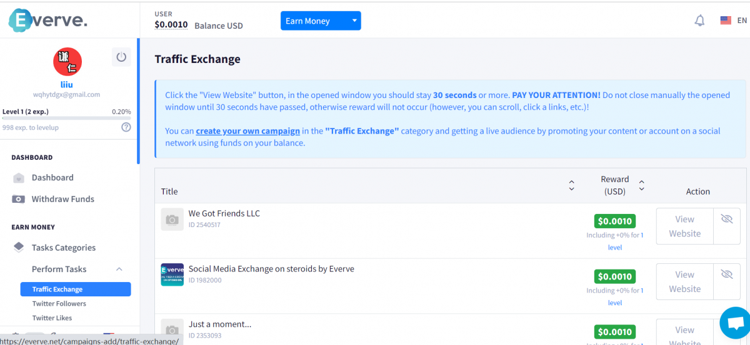
Task: Click View Website for We Got Friends LLC
Action: (684, 226)
